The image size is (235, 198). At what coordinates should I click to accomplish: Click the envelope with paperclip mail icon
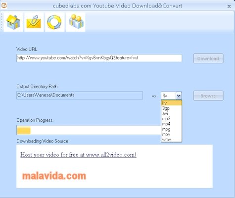[34, 22]
